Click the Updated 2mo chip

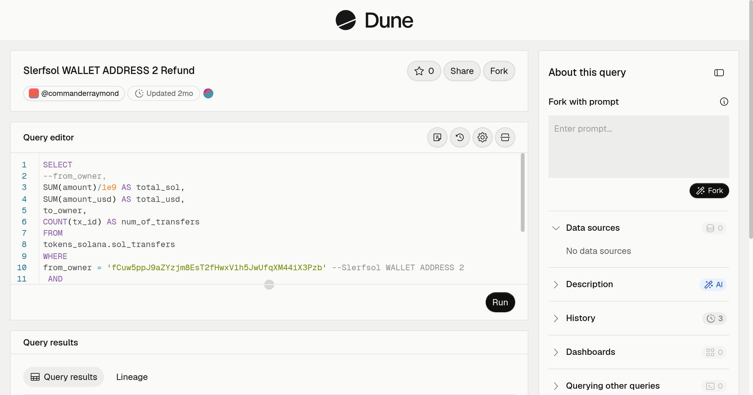(x=164, y=93)
